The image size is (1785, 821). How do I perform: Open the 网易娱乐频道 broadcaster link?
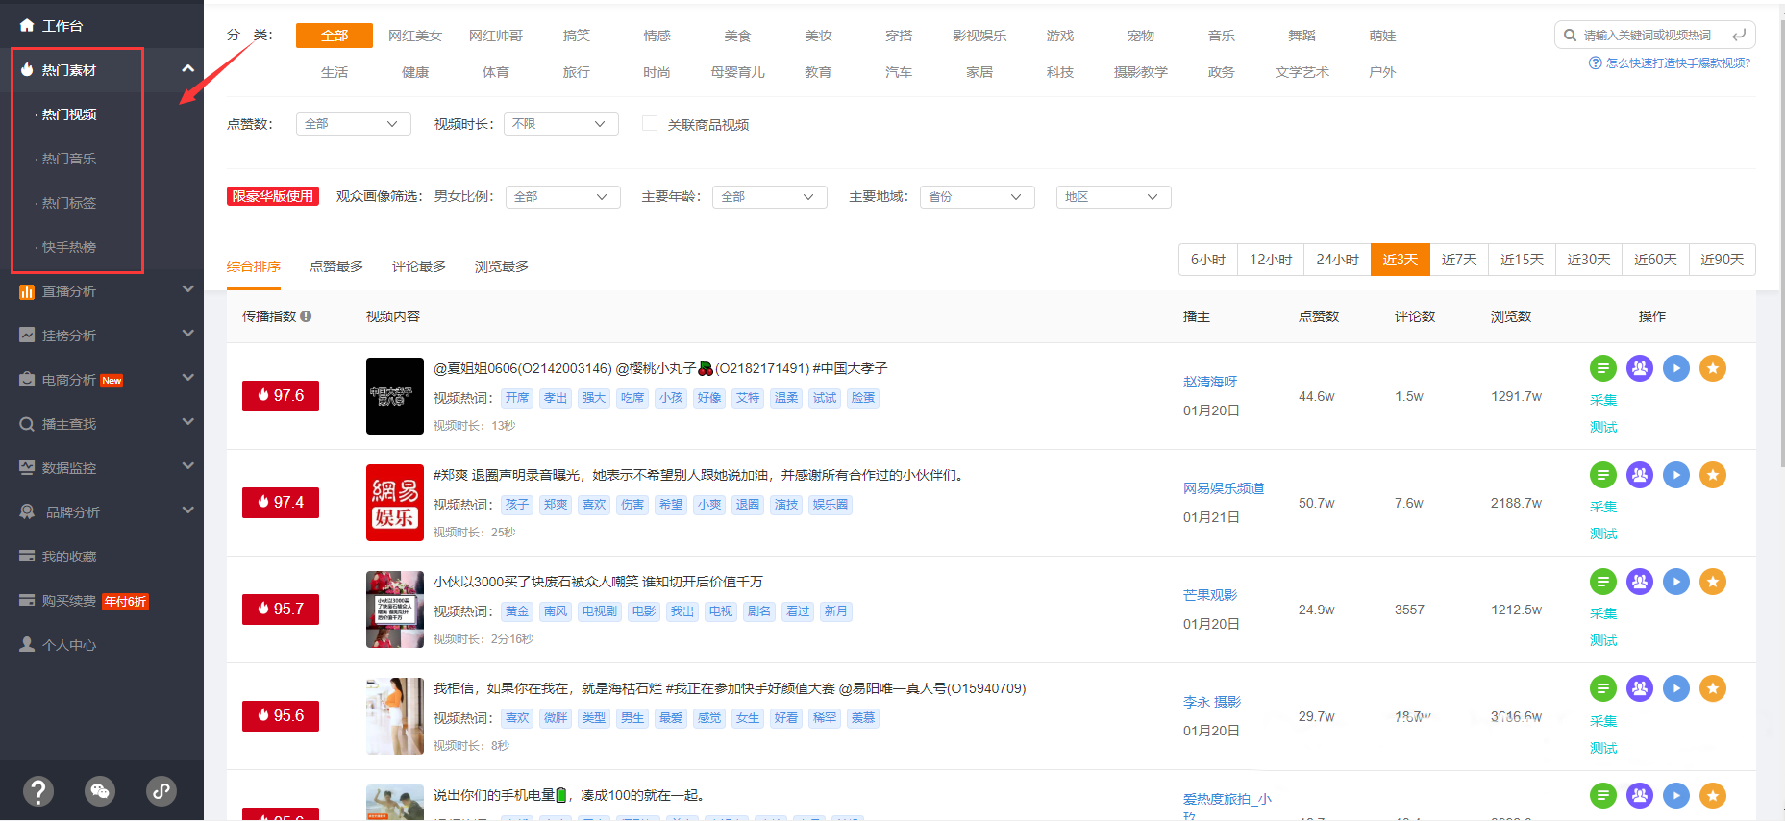1224,488
